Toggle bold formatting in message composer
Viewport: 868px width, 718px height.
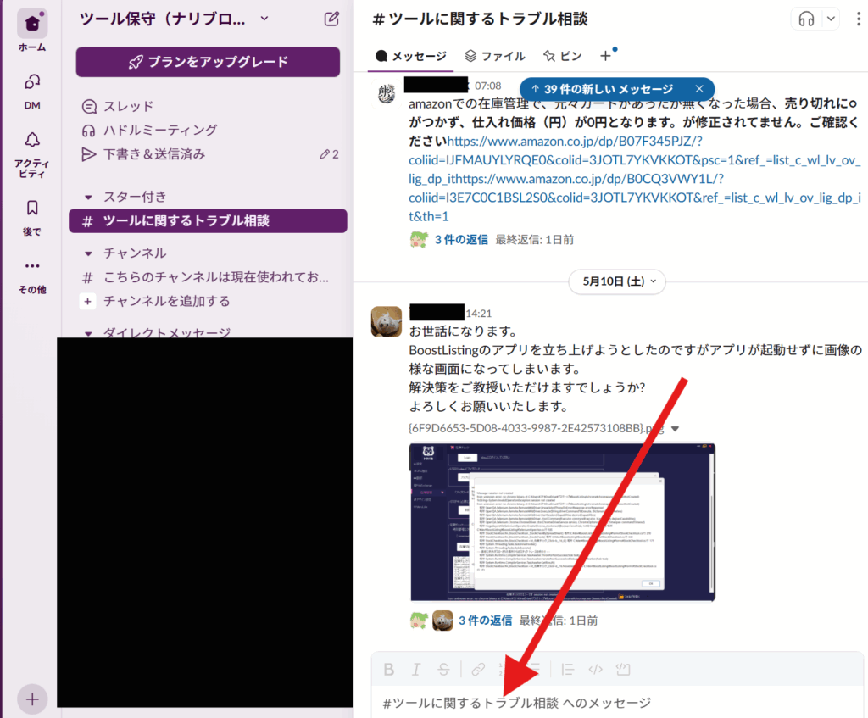pos(388,670)
